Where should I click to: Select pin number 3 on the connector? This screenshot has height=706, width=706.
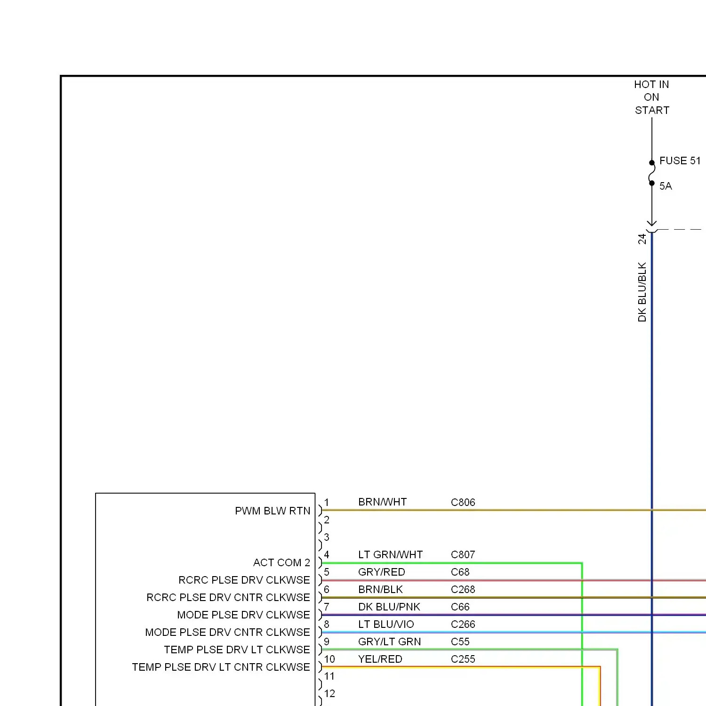327,538
